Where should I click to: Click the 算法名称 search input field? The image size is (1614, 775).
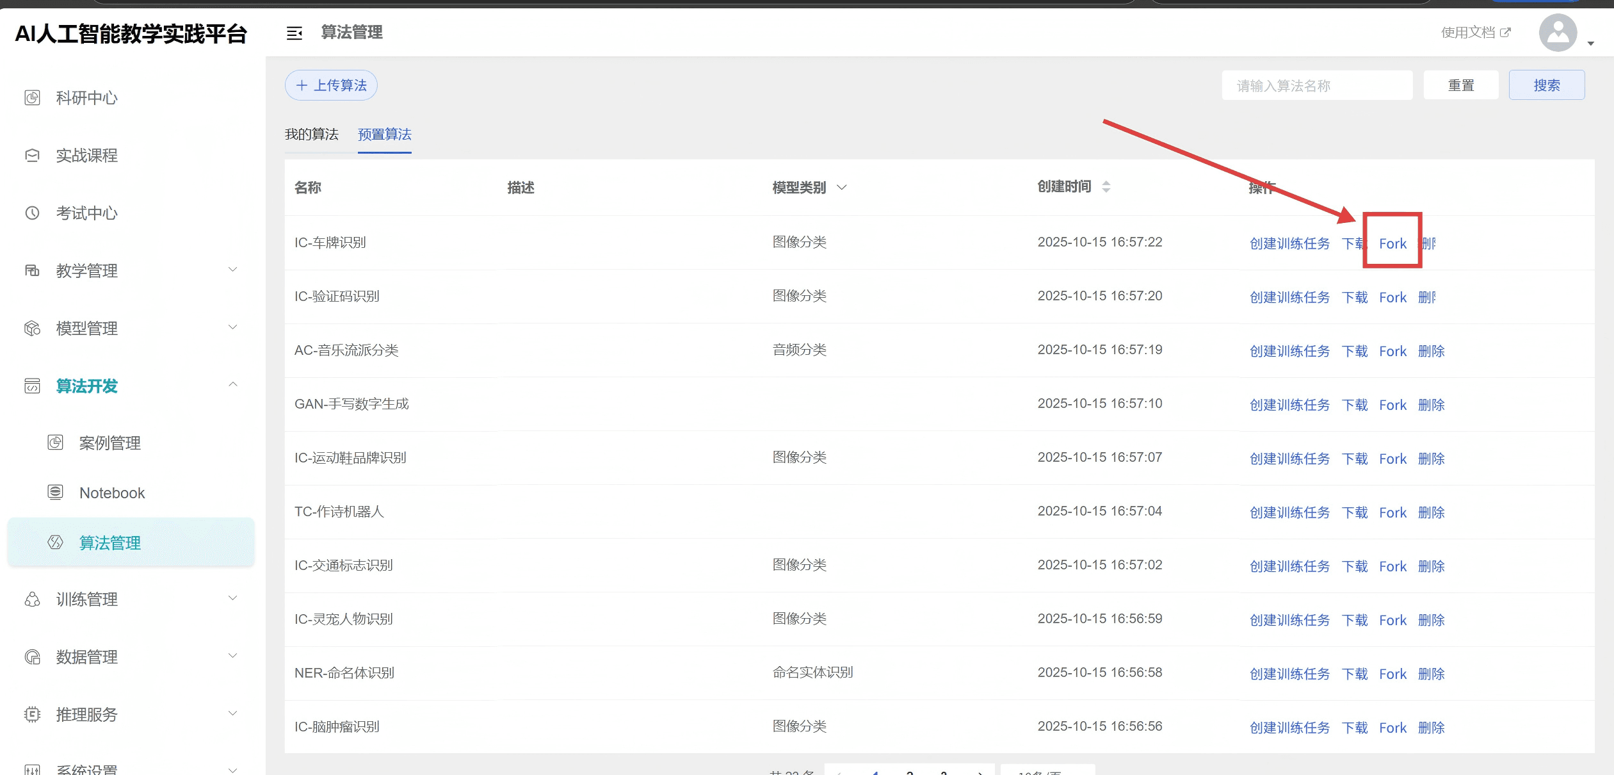point(1316,85)
